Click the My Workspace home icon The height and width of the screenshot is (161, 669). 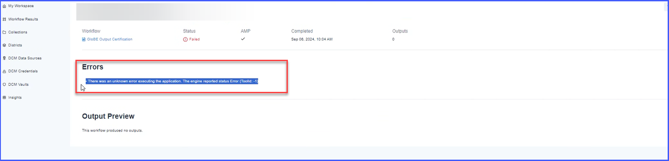4,6
